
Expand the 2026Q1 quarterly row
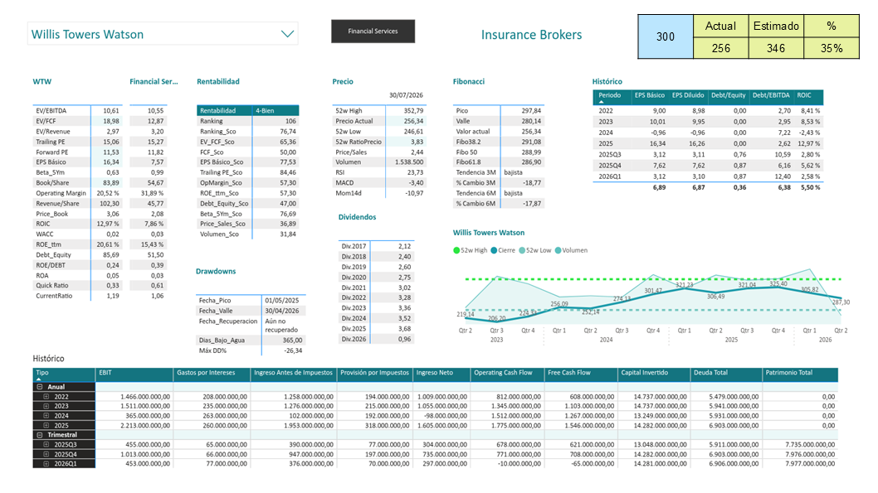click(46, 464)
